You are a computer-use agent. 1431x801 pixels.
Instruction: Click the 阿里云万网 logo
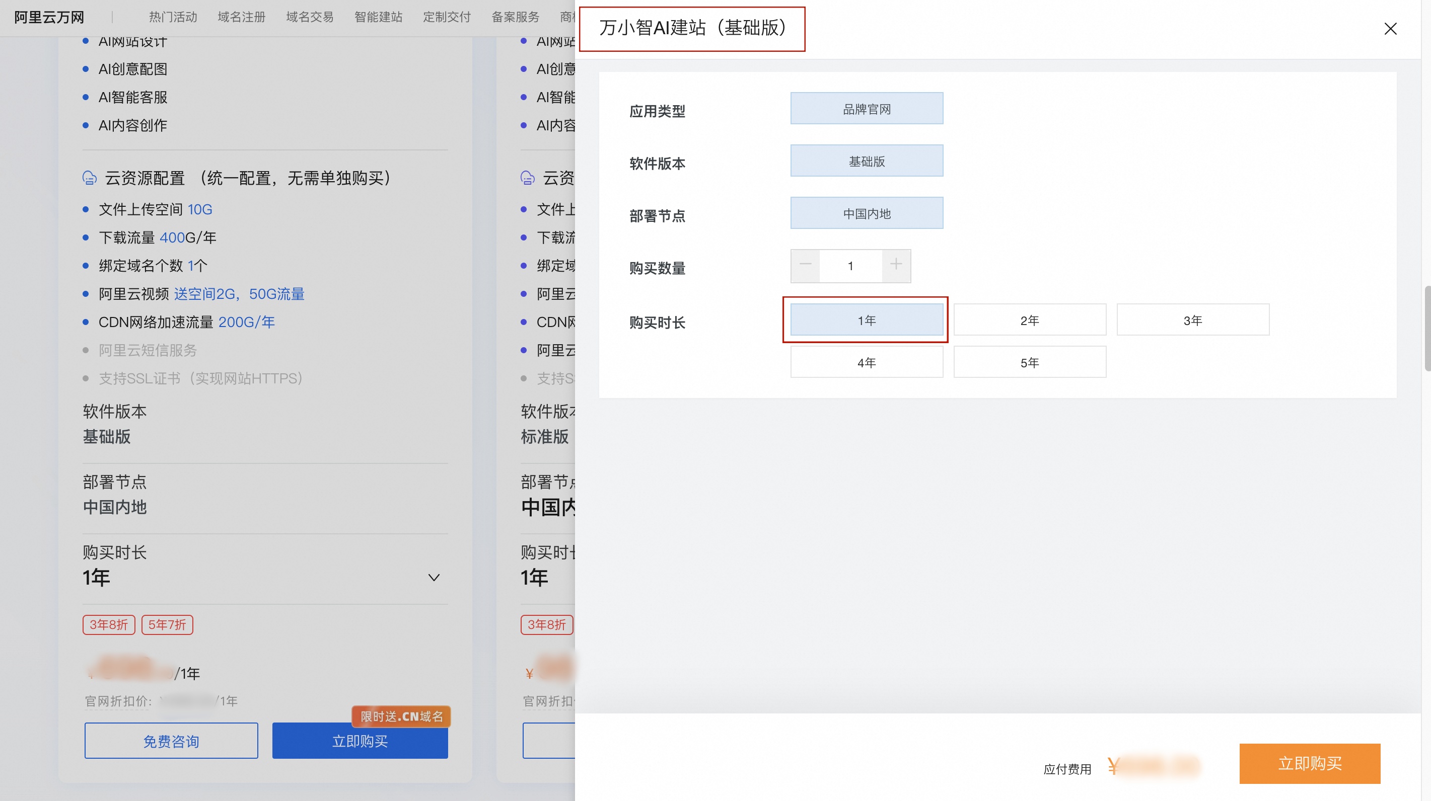point(49,17)
